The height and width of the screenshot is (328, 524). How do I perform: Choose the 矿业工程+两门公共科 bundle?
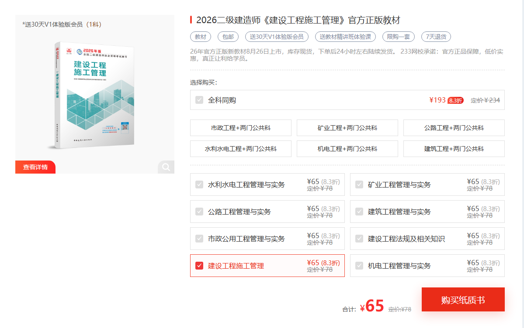coord(347,128)
